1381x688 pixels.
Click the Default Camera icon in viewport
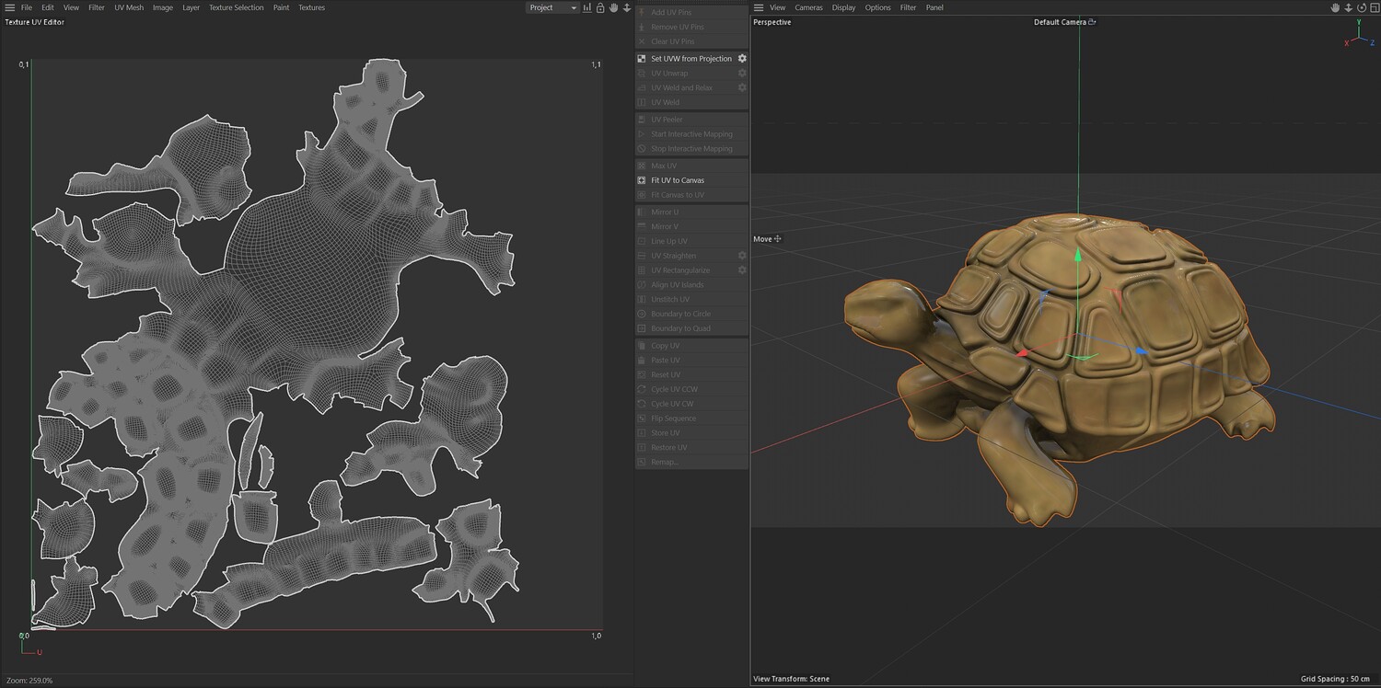[1092, 22]
